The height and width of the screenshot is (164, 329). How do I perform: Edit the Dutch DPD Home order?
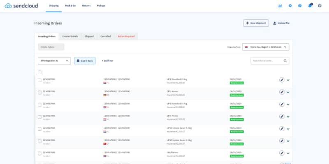click(x=282, y=116)
